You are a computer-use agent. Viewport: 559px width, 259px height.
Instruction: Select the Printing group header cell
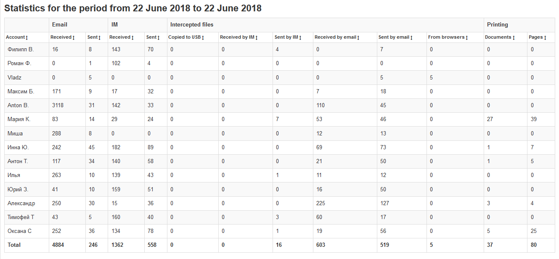(x=498, y=25)
